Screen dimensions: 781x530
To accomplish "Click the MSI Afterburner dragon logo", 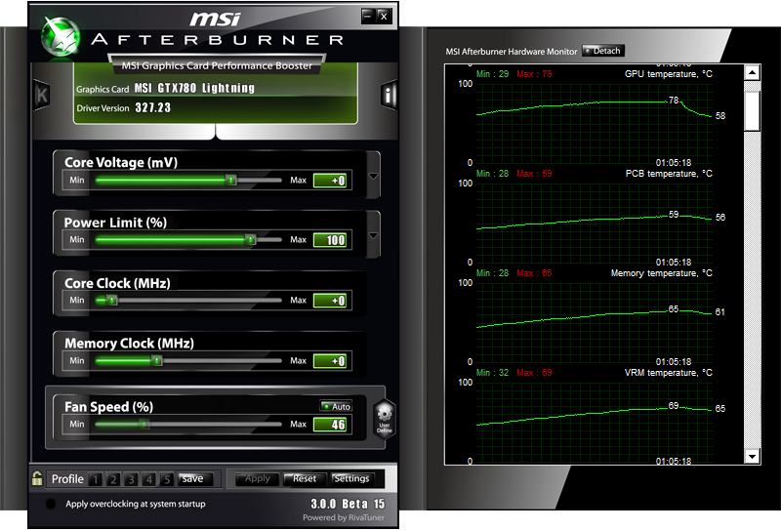I will 60,36.
